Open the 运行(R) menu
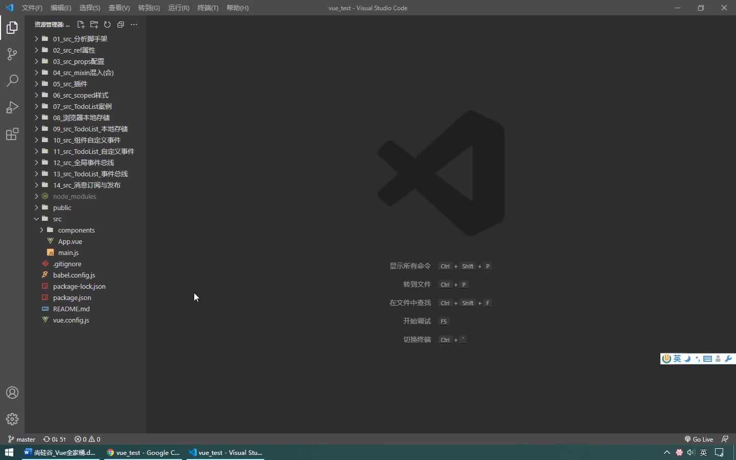 178,8
